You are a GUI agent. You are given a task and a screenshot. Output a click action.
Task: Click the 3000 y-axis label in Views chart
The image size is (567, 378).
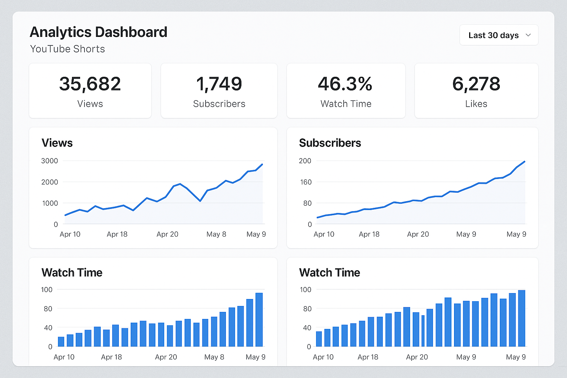pyautogui.click(x=49, y=161)
